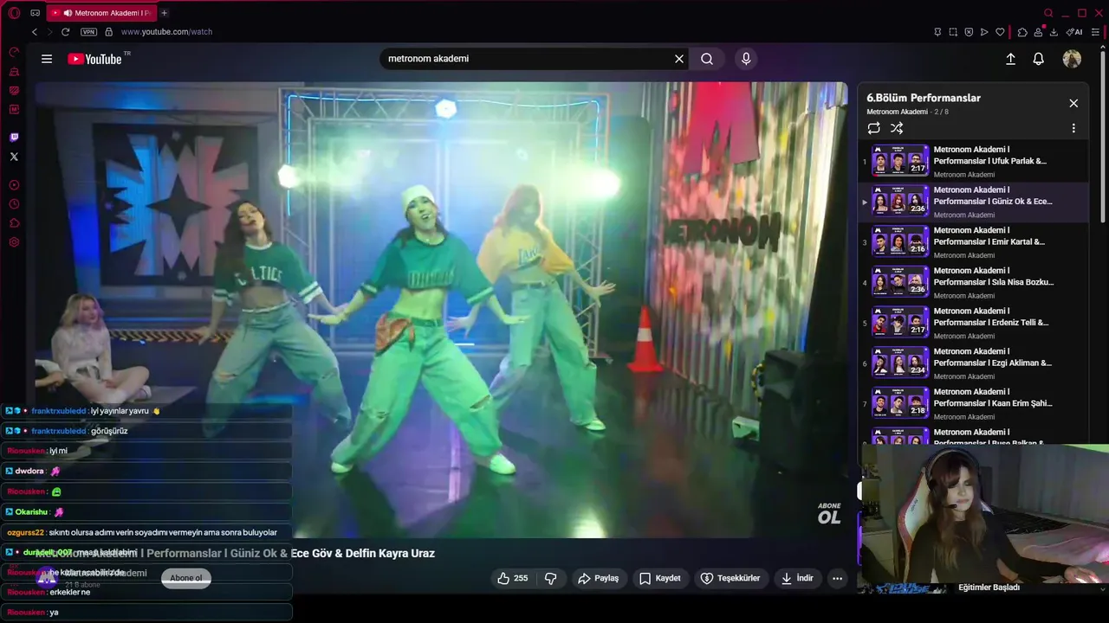Open X from the Opera sidebar

coord(14,157)
